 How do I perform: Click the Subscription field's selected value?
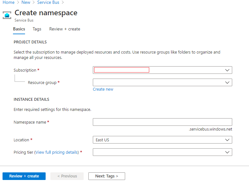(122, 70)
